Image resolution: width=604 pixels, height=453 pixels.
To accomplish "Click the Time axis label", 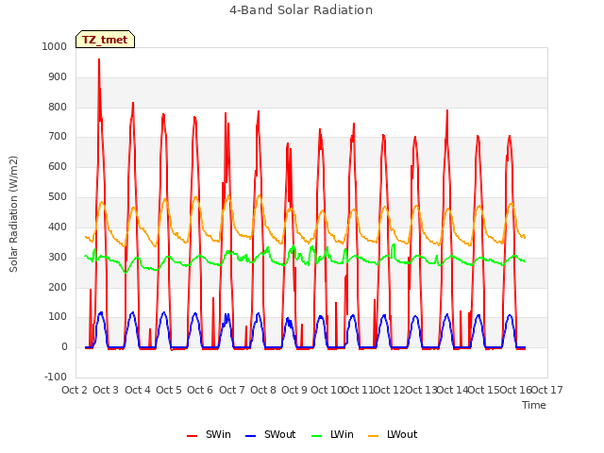I will click(x=534, y=405).
